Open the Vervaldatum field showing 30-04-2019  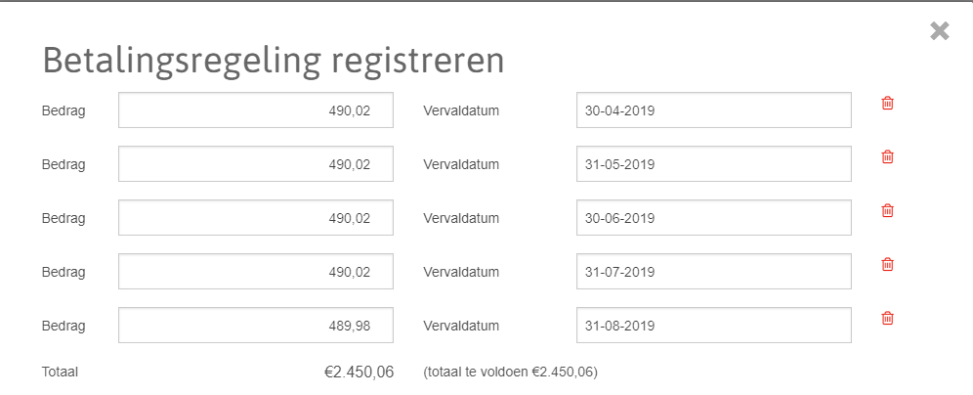pos(713,110)
